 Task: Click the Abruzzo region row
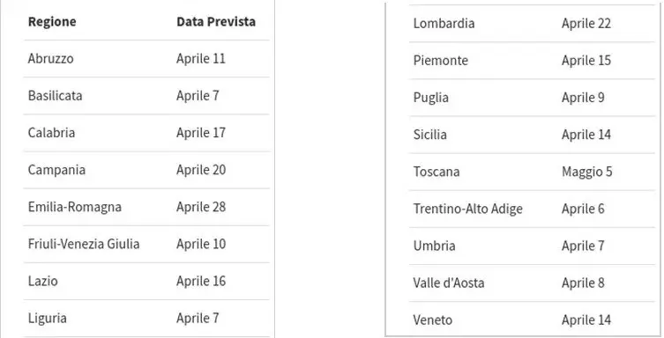[x=146, y=59]
